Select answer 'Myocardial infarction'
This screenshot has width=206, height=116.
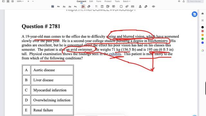point(52,90)
